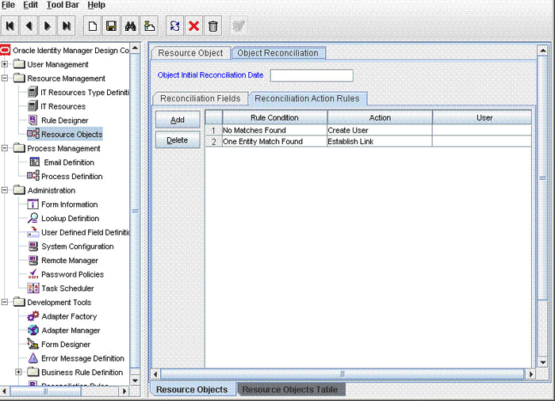555x401 pixels.
Task: Click the IT Resources server icon
Action: tap(33, 106)
